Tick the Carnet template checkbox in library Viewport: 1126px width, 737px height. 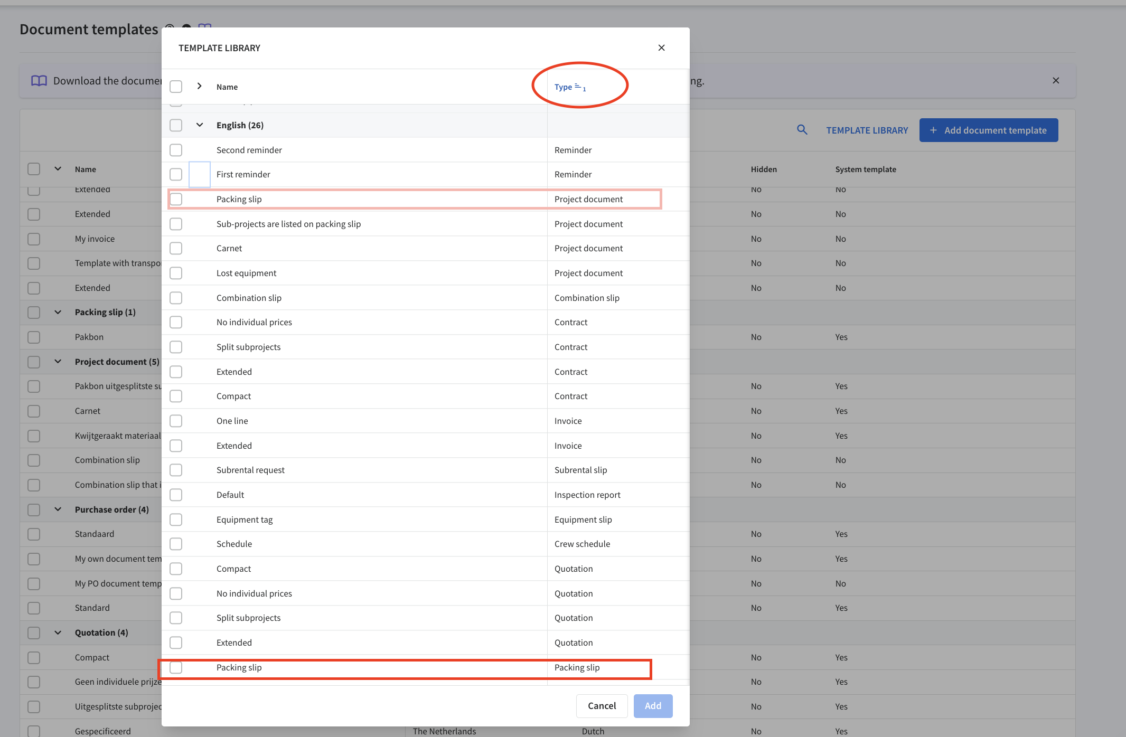pos(176,248)
